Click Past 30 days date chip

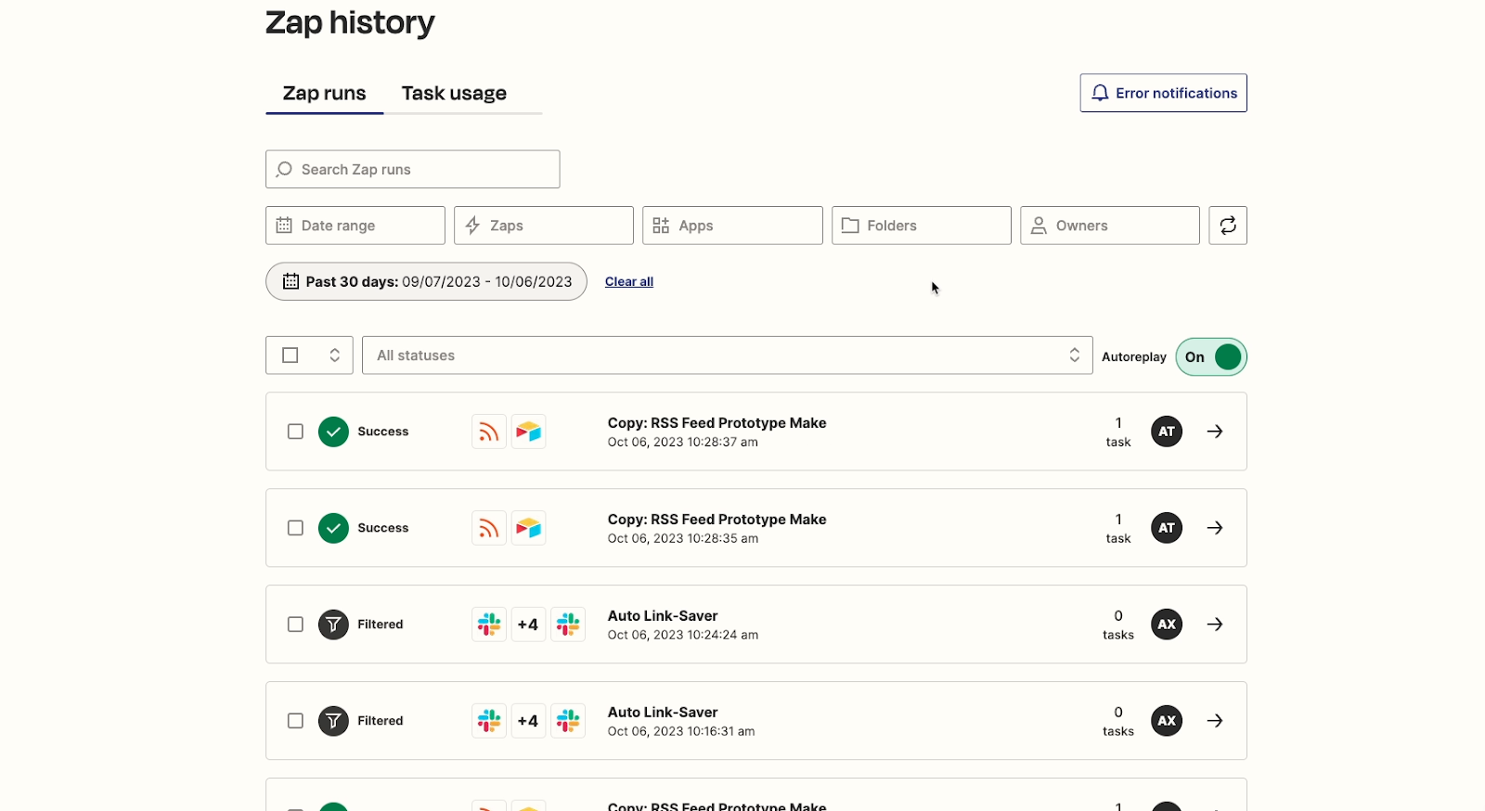tap(426, 281)
